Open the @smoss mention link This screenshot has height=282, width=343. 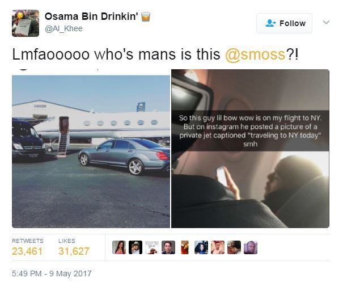tap(255, 54)
